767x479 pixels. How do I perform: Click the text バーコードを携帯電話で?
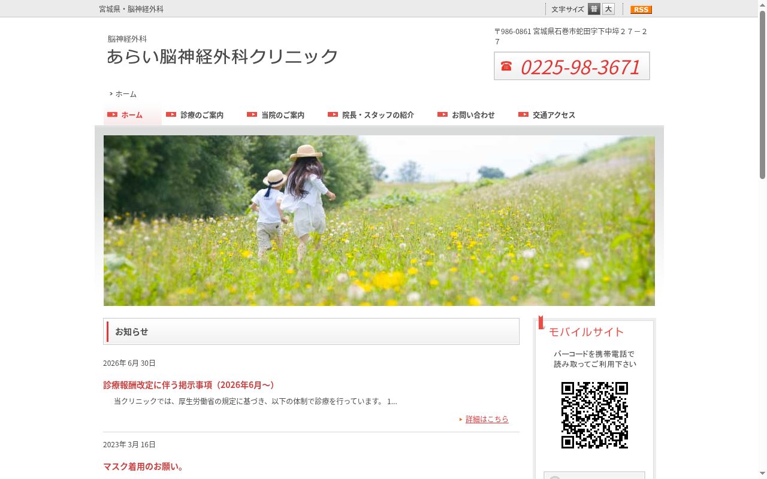pyautogui.click(x=594, y=354)
